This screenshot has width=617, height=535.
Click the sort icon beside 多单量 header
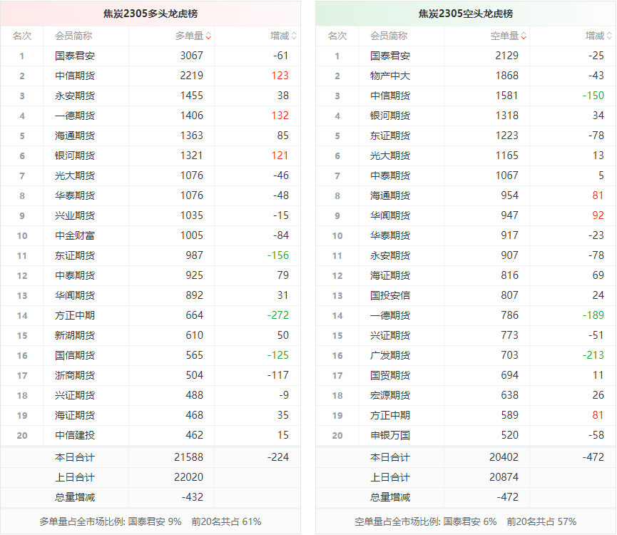[208, 36]
